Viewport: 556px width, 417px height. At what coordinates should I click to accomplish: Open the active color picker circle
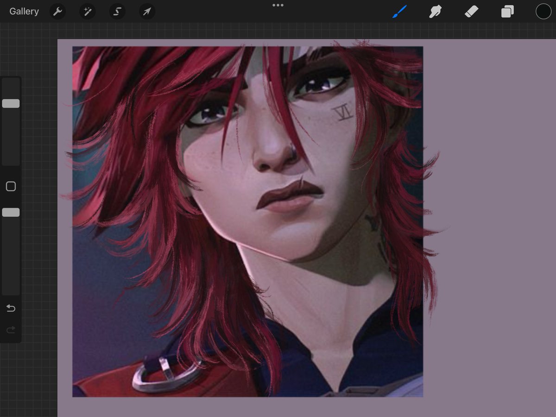(543, 12)
